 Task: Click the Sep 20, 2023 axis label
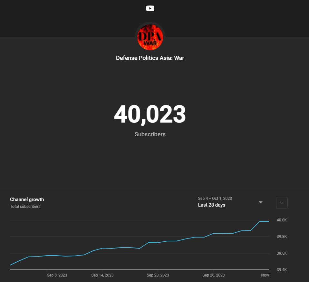click(158, 275)
